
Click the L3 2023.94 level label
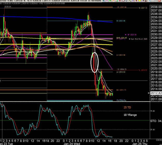[121, 55]
